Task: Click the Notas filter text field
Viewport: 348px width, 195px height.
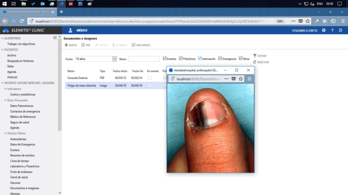Action: click(143, 59)
